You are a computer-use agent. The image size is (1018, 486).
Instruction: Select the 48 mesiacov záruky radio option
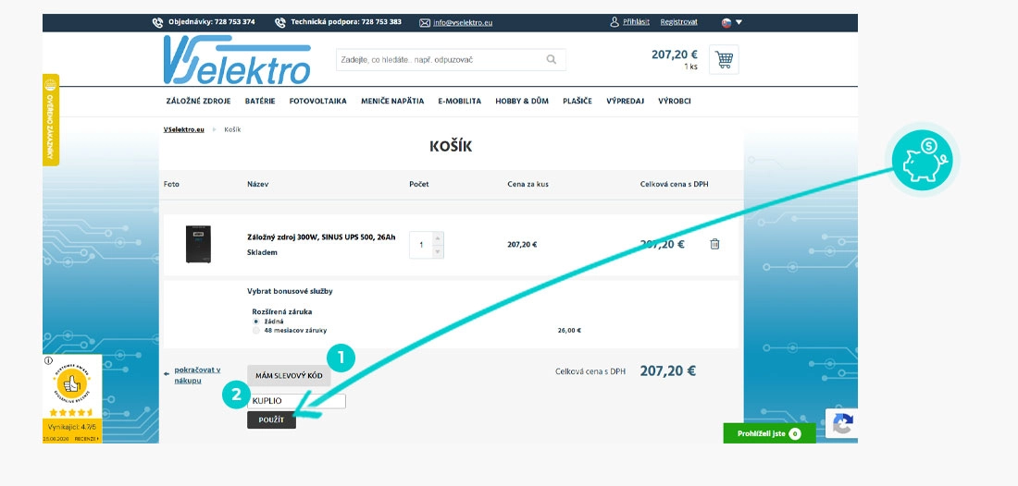click(255, 331)
